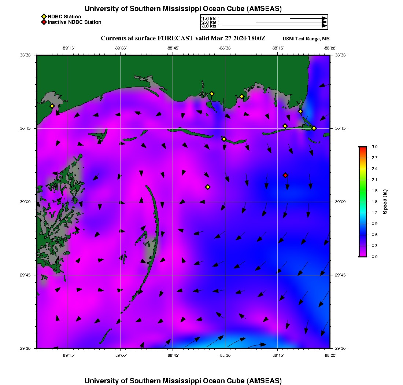The image size is (403, 385).
Task: Click the 2.0 kts label in the scale legend
Action: tap(210, 22)
